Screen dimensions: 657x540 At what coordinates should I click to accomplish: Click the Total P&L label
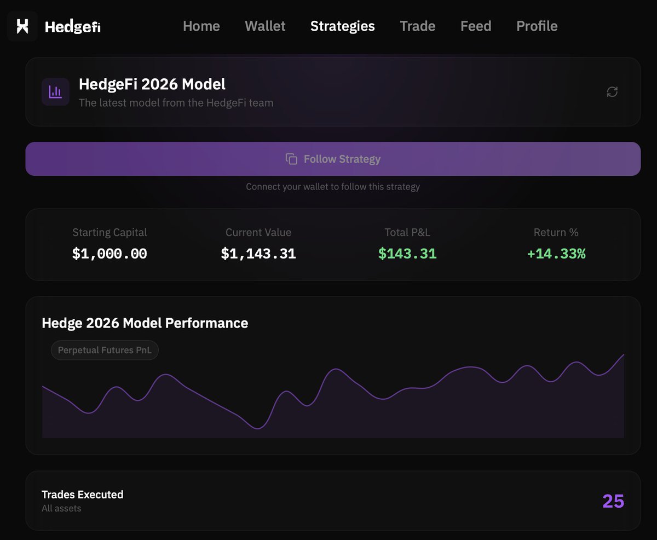[407, 232]
